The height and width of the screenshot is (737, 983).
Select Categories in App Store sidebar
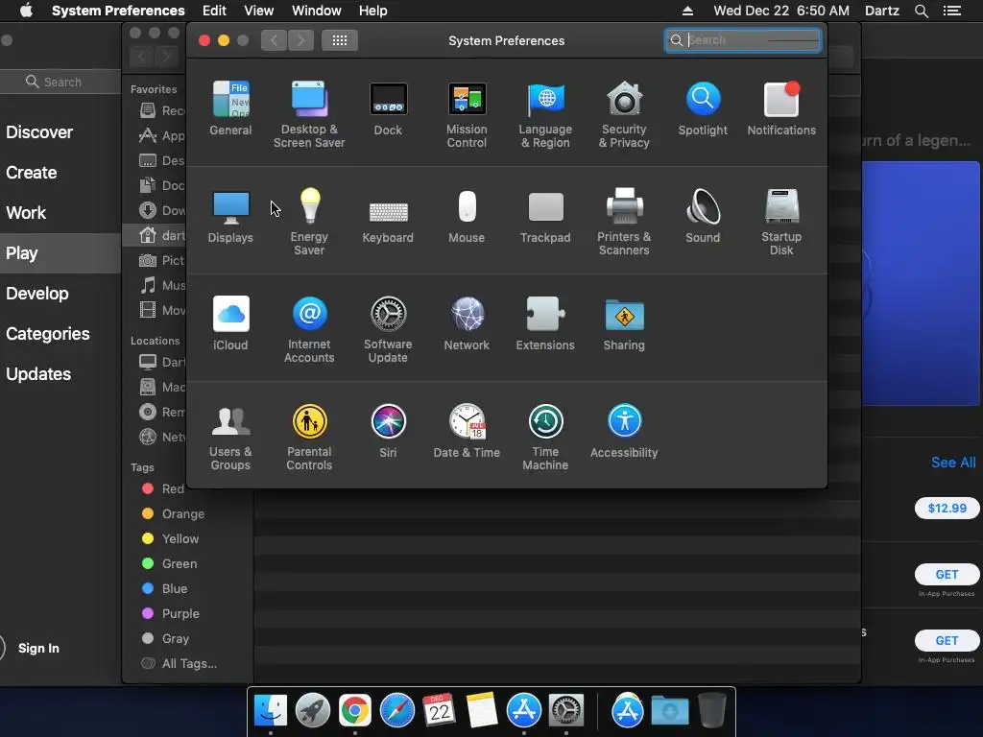click(x=48, y=334)
